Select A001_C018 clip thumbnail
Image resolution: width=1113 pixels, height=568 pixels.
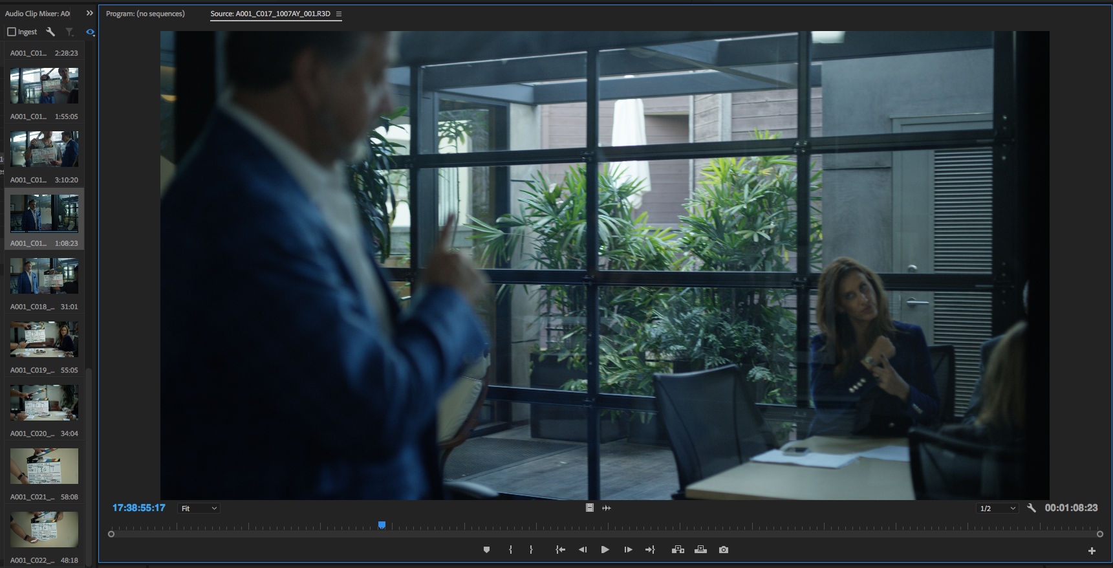(x=44, y=276)
